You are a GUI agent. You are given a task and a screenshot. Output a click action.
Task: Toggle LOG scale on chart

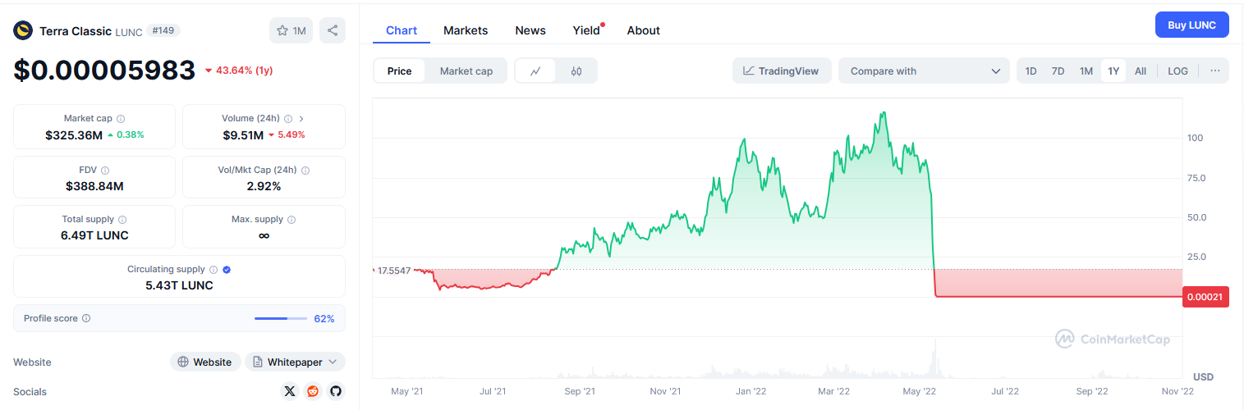pyautogui.click(x=1177, y=71)
